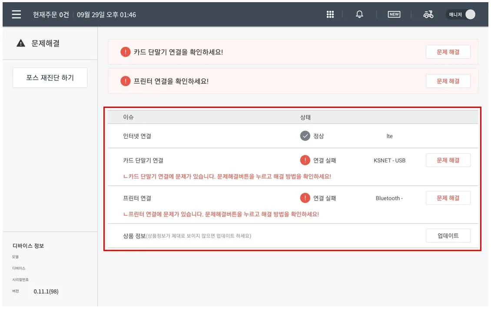Open the delivery scooter icon
This screenshot has width=491, height=309.
(428, 14)
